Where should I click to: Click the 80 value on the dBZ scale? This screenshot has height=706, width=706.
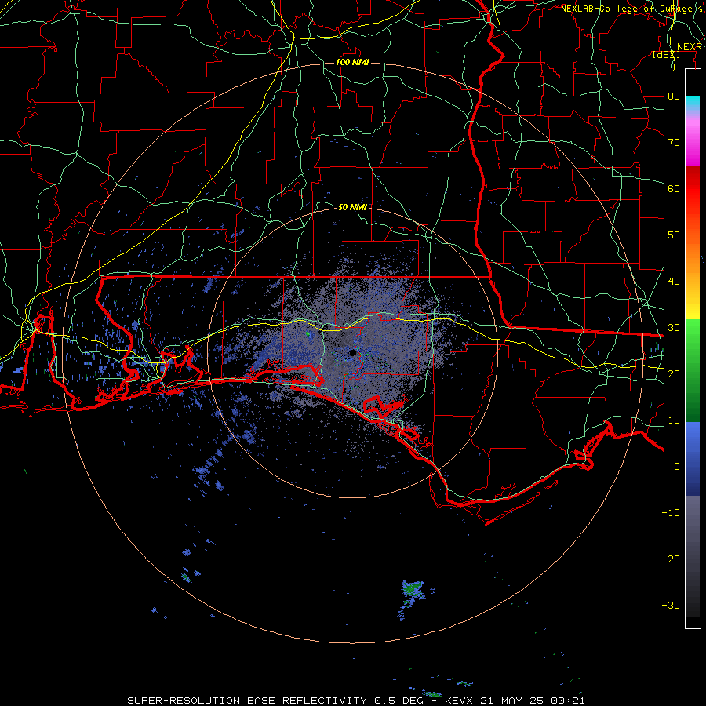pos(674,96)
